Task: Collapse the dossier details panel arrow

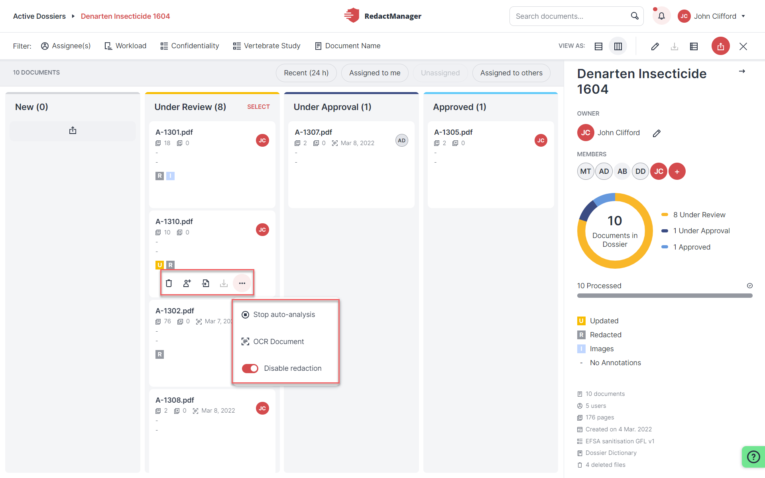Action: pyautogui.click(x=742, y=71)
